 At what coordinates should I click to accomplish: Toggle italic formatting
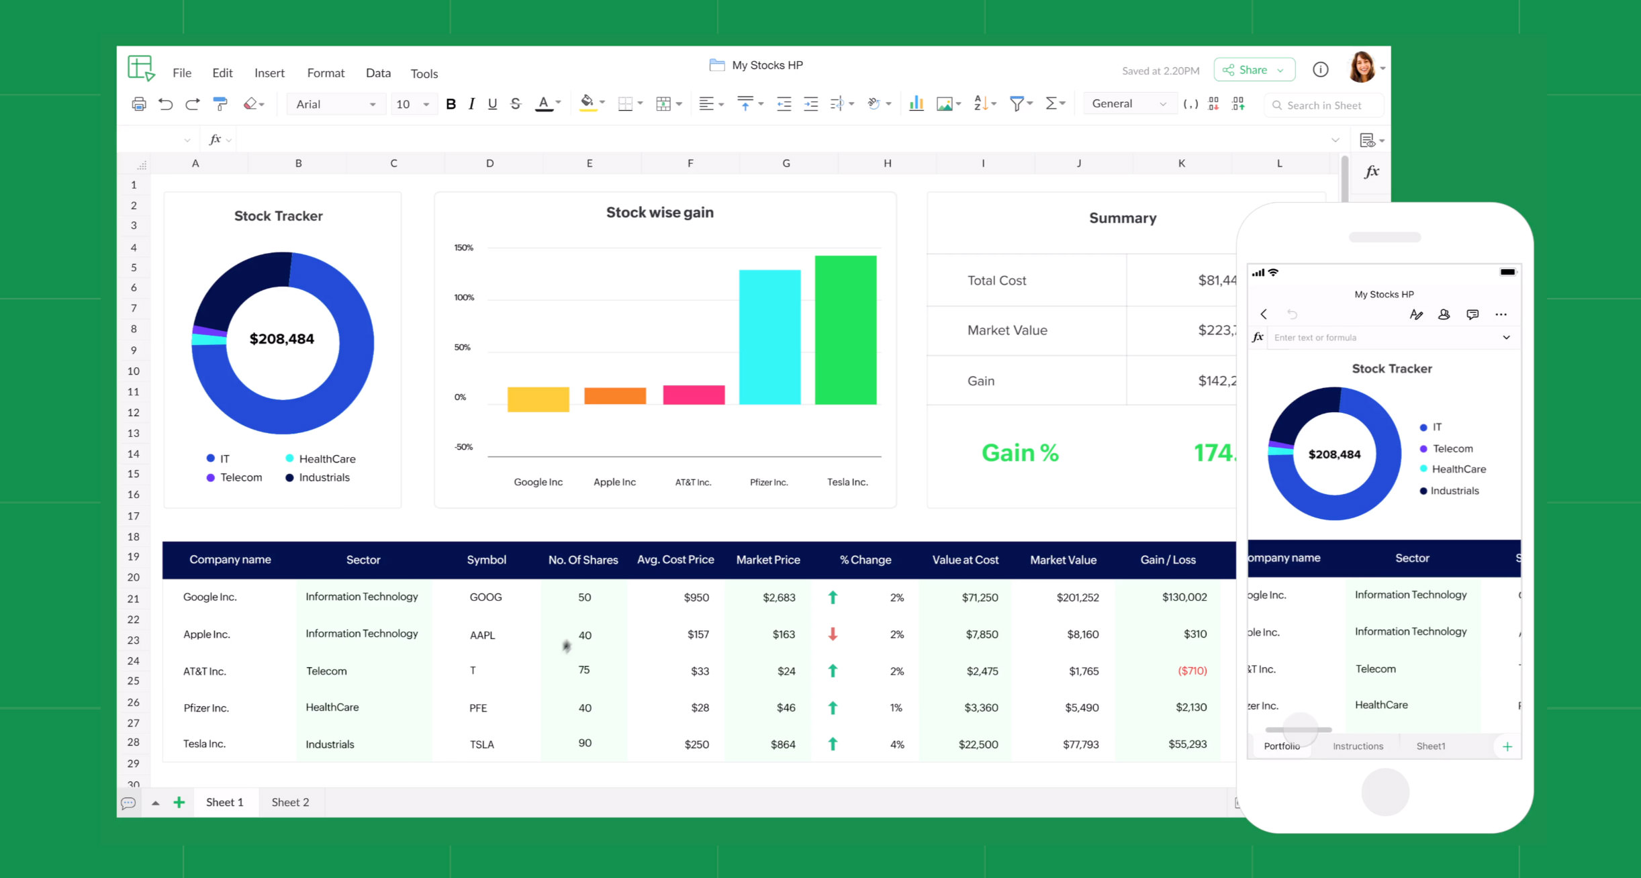pos(471,103)
